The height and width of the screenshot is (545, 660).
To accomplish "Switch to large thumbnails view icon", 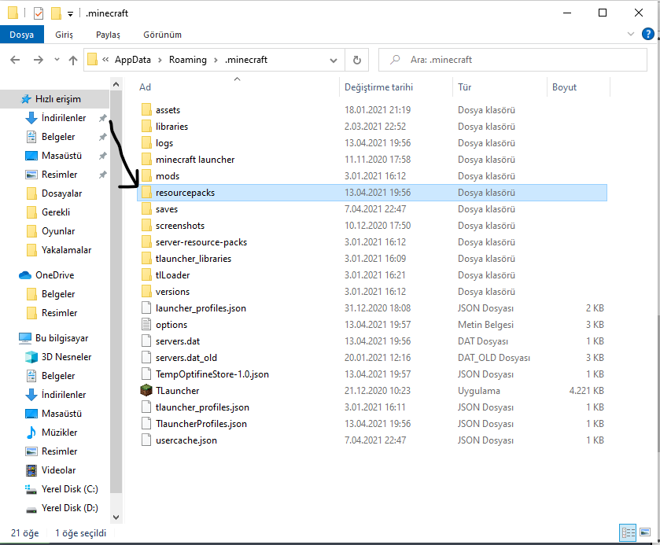I will coord(645,532).
